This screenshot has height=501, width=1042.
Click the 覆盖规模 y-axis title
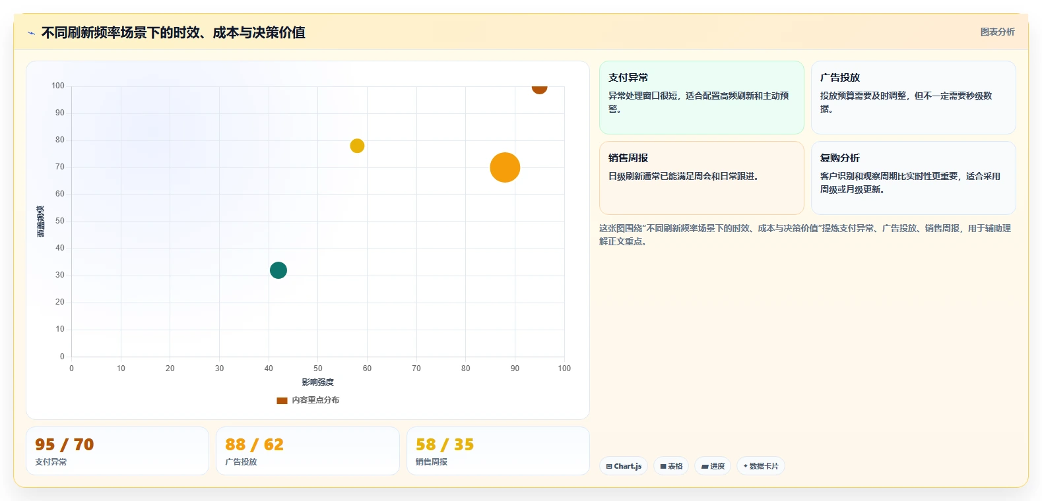(x=41, y=221)
